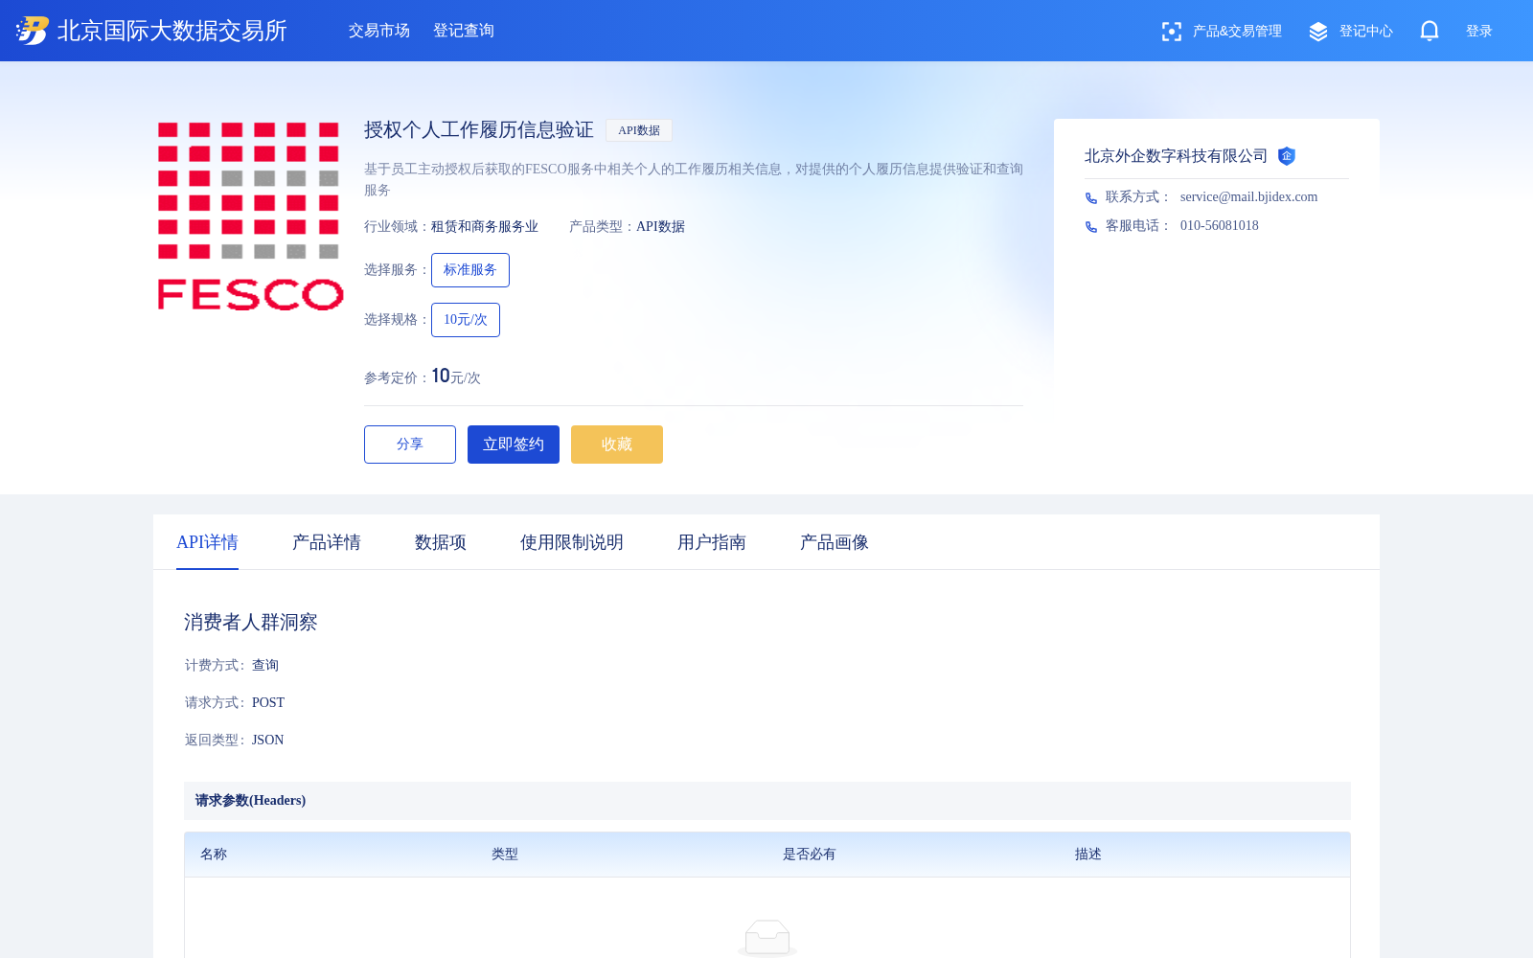Click the API数据 tag next to title
This screenshot has width=1533, height=958.
click(x=639, y=130)
